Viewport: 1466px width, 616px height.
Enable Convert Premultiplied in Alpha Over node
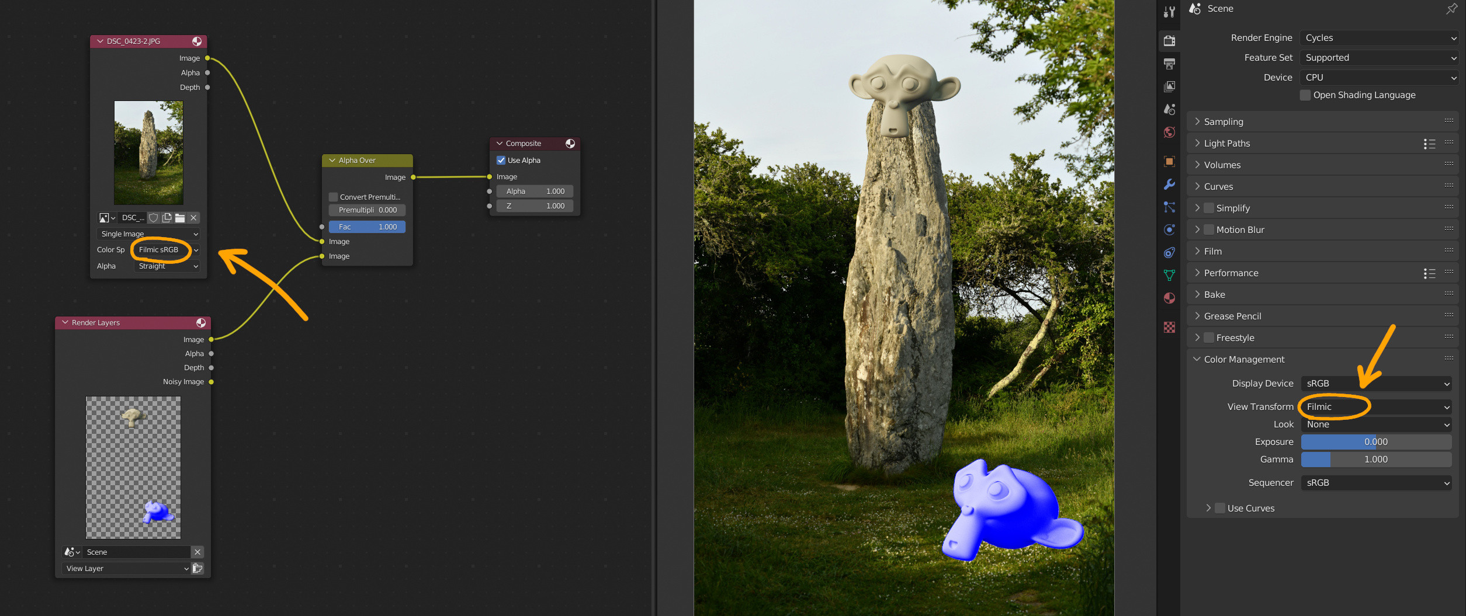pos(334,197)
